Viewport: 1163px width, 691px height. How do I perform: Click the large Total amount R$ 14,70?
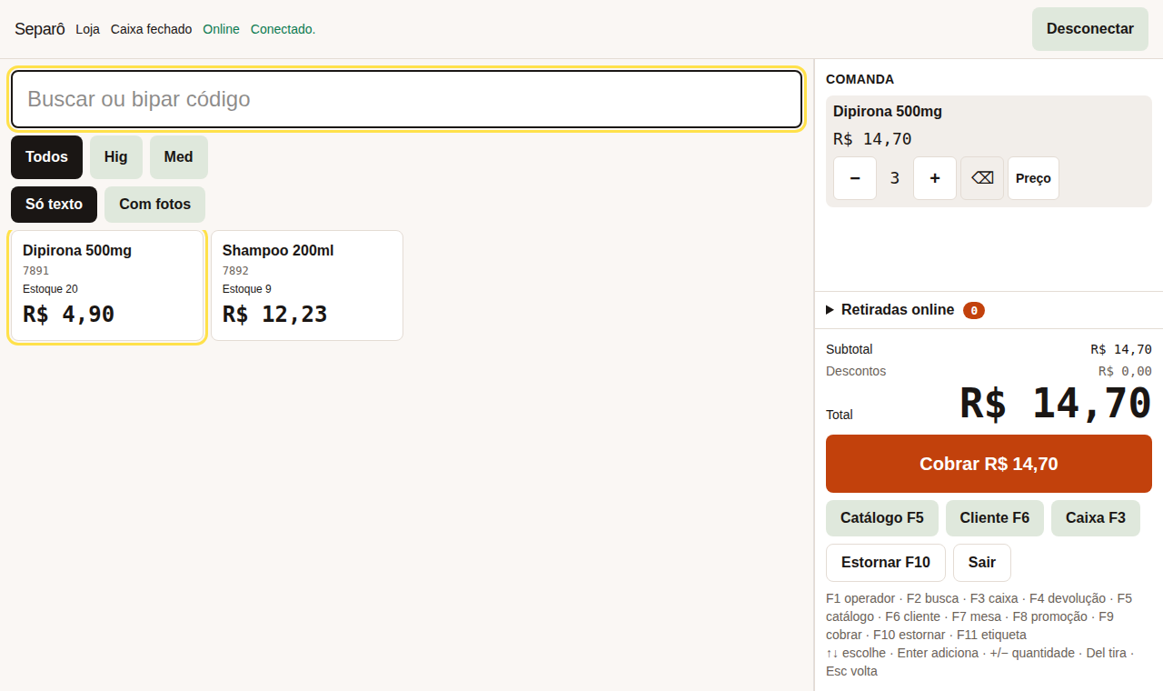tap(1056, 404)
